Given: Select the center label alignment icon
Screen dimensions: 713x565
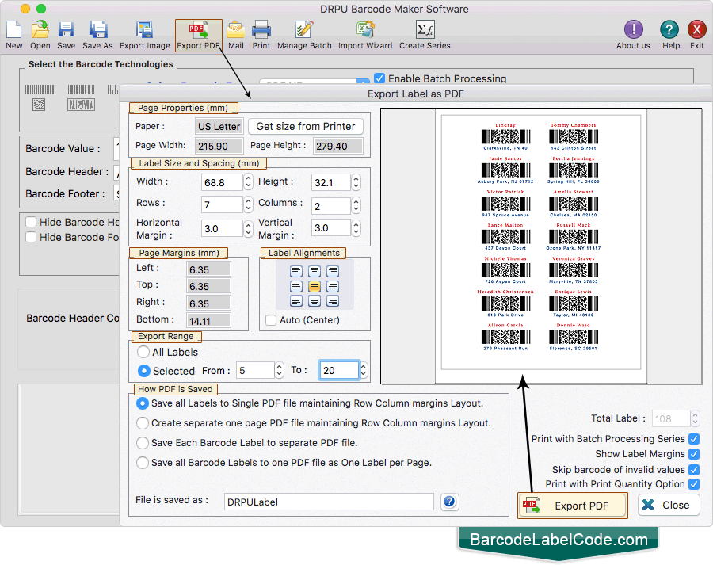Looking at the screenshot, I should pos(315,287).
